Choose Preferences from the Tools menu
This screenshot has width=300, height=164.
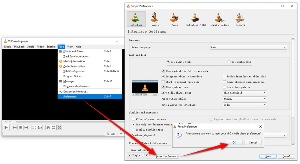click(90, 97)
